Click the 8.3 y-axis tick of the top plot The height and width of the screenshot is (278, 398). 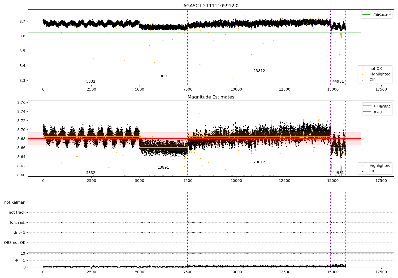(23, 81)
